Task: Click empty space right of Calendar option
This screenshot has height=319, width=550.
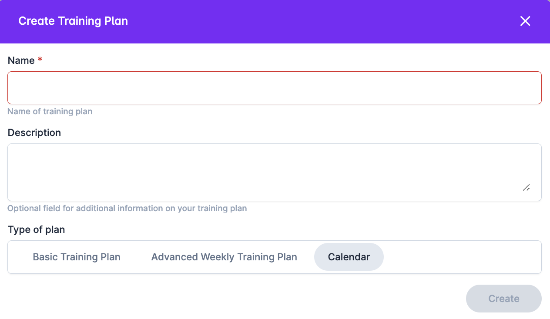Action: click(x=461, y=257)
